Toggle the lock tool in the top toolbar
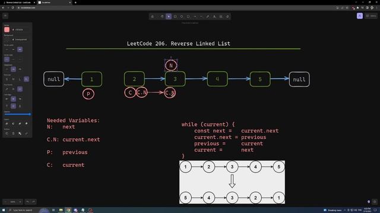380x213 pixels. point(153,17)
